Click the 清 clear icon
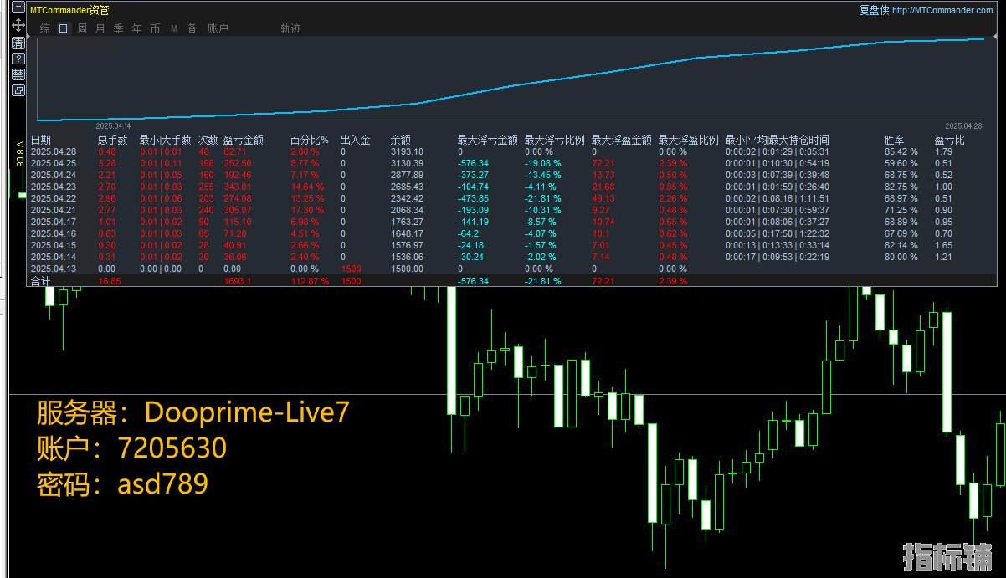 18,43
